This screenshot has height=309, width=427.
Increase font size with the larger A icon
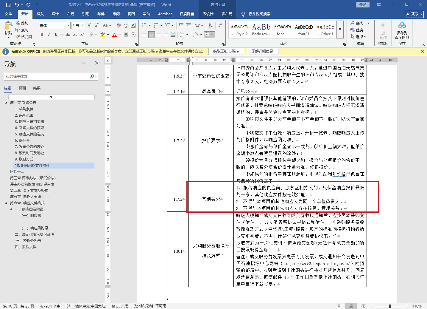89,25
